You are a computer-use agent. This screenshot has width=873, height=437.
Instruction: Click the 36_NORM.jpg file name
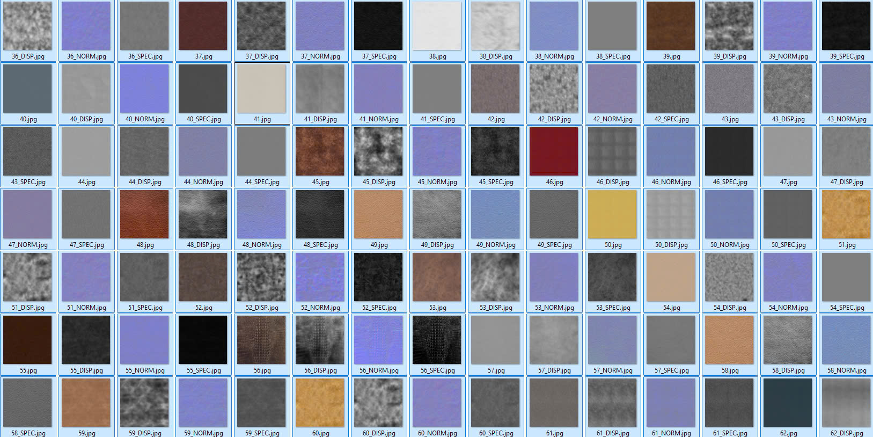tap(86, 56)
